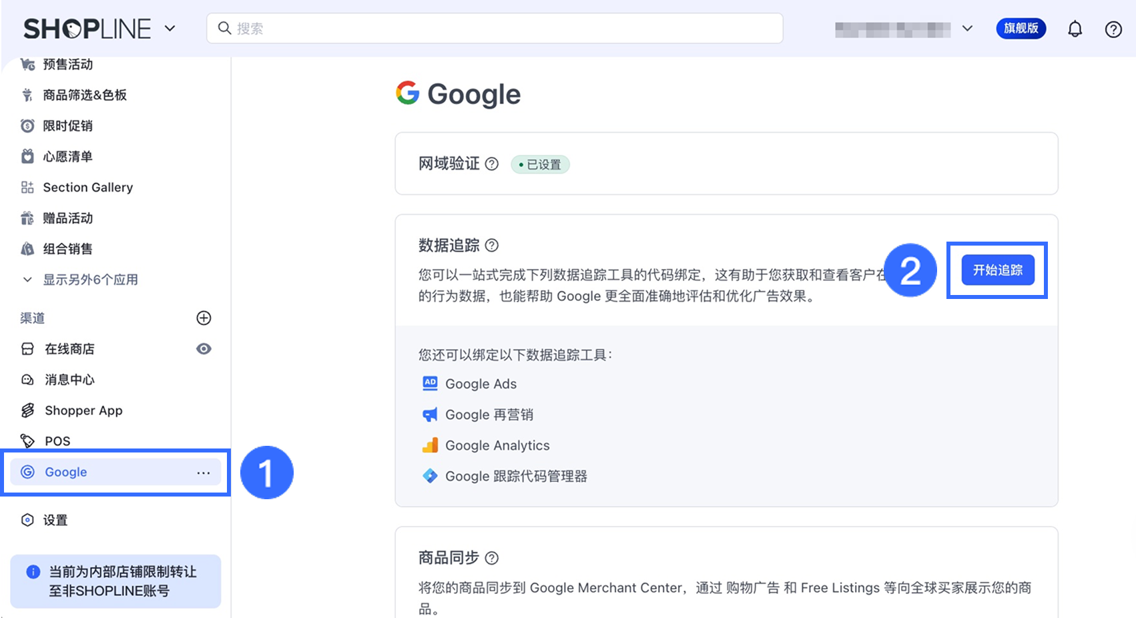Open the notifications bell icon
Image resolution: width=1136 pixels, height=618 pixels.
click(1075, 29)
